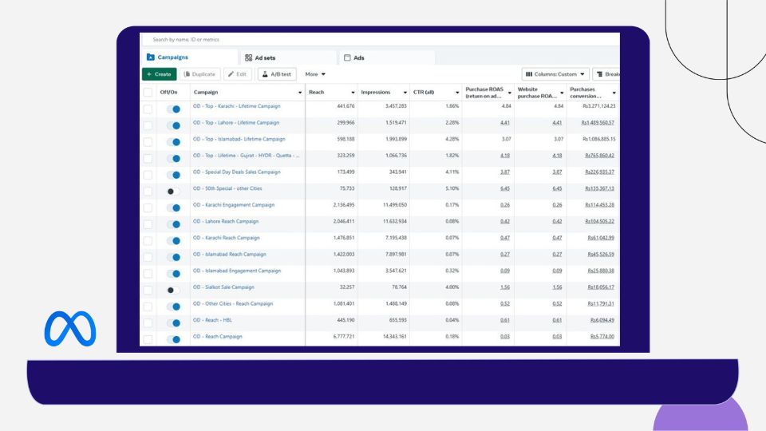Viewport: 766px width, 431px height.
Task: Click the plus icon on Create
Action: click(149, 74)
